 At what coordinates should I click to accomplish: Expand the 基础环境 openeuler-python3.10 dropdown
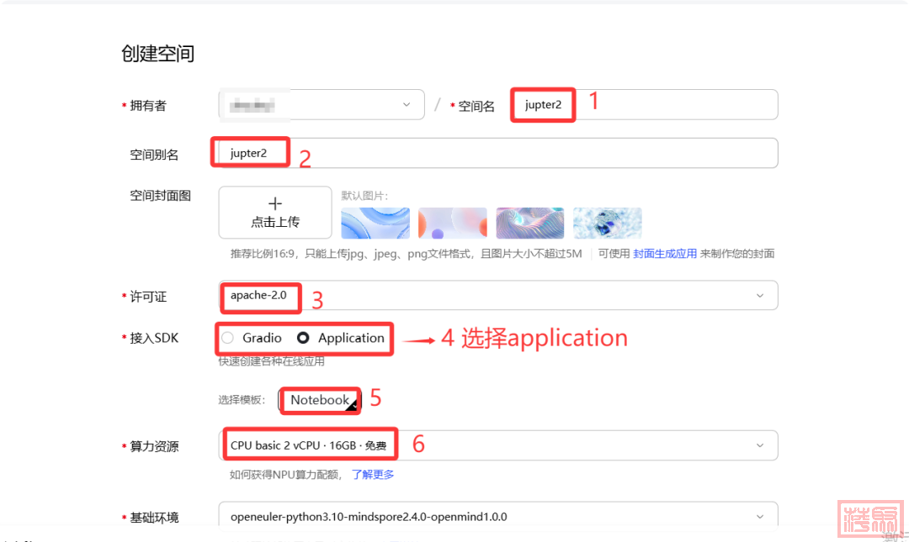pyautogui.click(x=497, y=517)
